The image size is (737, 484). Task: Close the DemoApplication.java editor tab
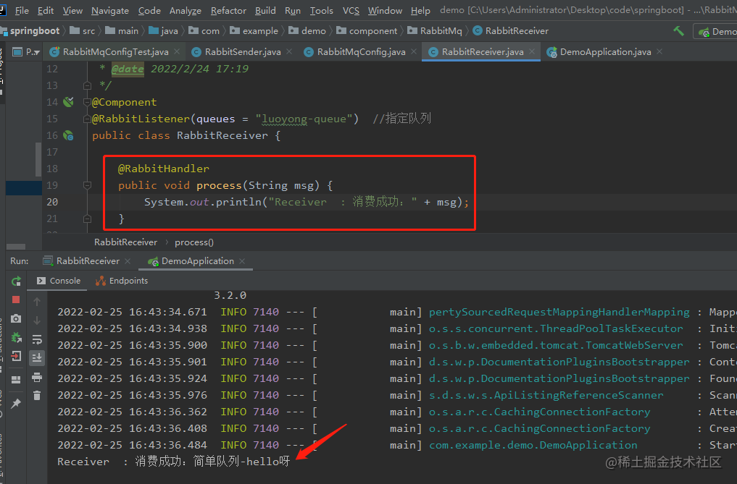(659, 51)
